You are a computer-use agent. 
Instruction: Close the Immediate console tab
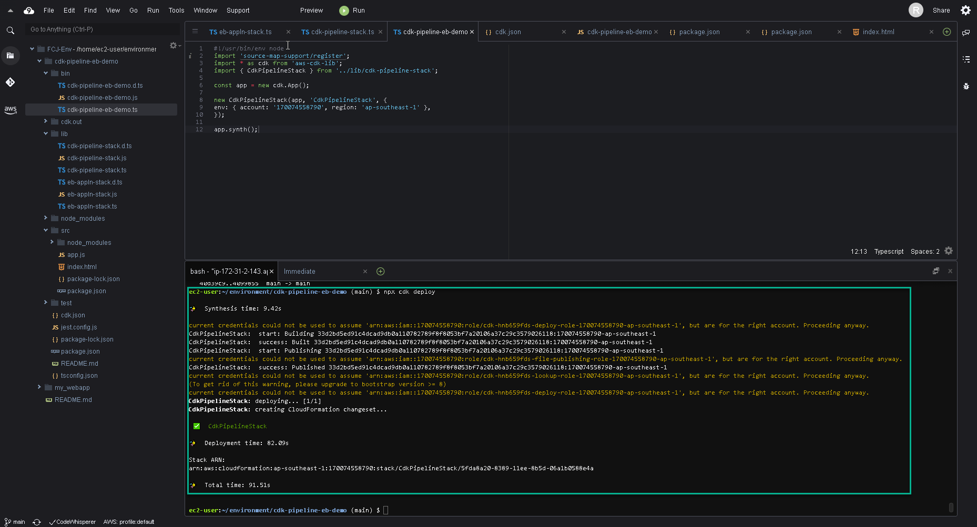[x=365, y=272]
